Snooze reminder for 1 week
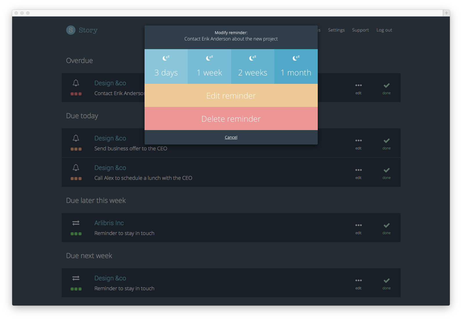Screen dimensions: 462x320 pyautogui.click(x=209, y=66)
